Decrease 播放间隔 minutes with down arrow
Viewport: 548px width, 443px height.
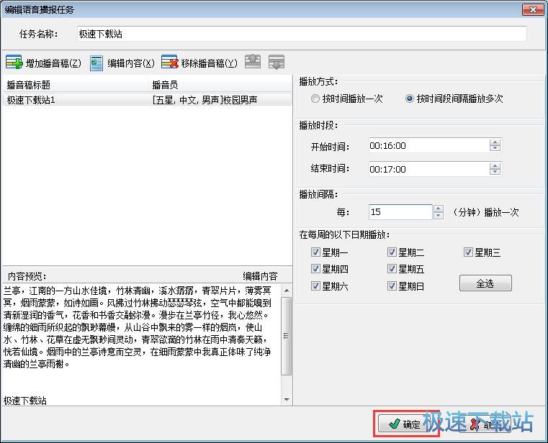click(439, 215)
